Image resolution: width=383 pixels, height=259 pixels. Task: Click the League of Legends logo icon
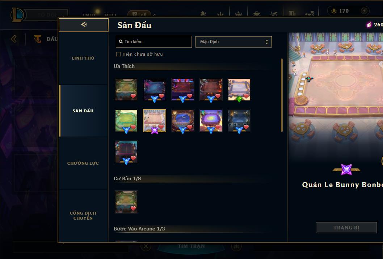(x=18, y=14)
